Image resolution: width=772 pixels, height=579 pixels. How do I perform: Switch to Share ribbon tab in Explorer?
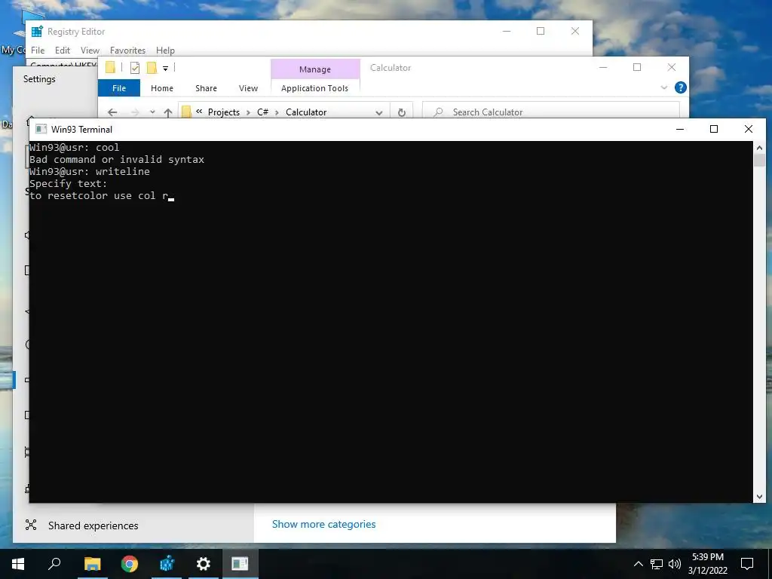(x=207, y=88)
